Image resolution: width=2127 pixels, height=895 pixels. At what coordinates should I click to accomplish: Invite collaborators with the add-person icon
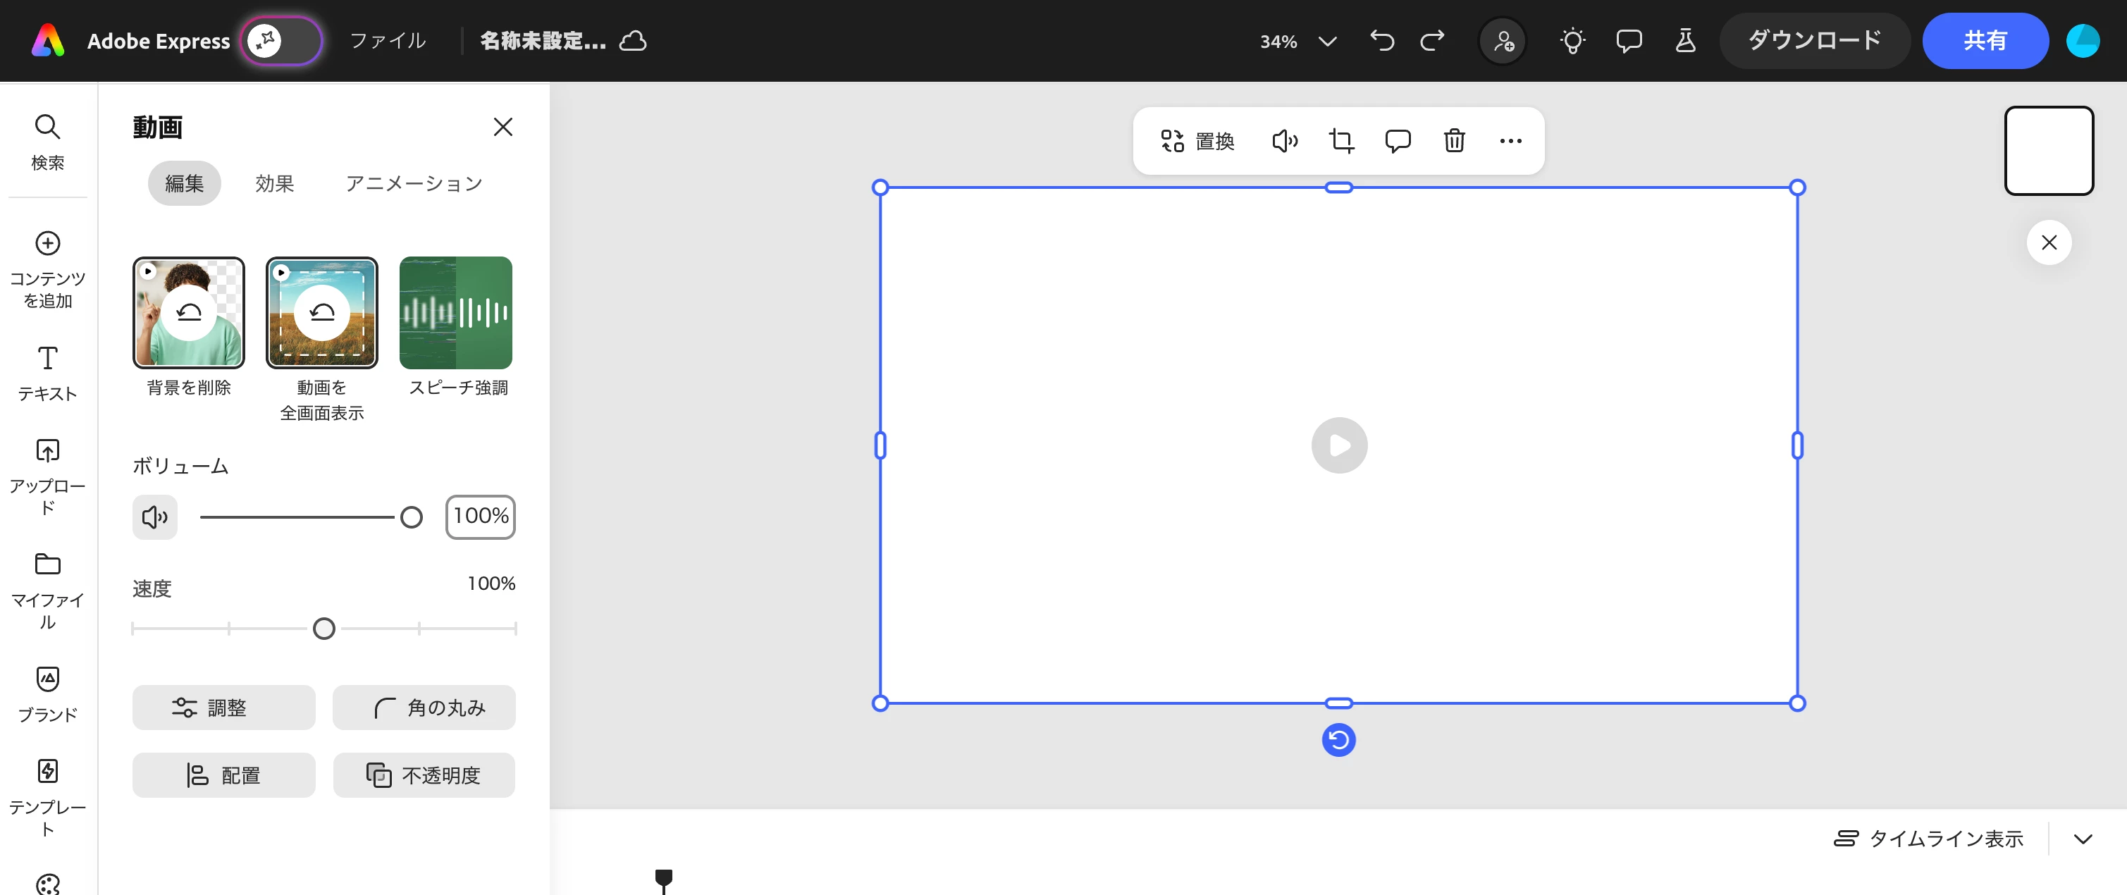point(1503,40)
